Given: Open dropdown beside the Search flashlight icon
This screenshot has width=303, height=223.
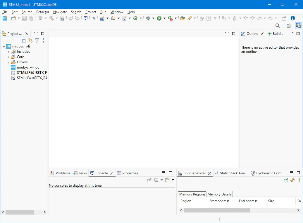Looking at the screenshot, I should 195,18.
